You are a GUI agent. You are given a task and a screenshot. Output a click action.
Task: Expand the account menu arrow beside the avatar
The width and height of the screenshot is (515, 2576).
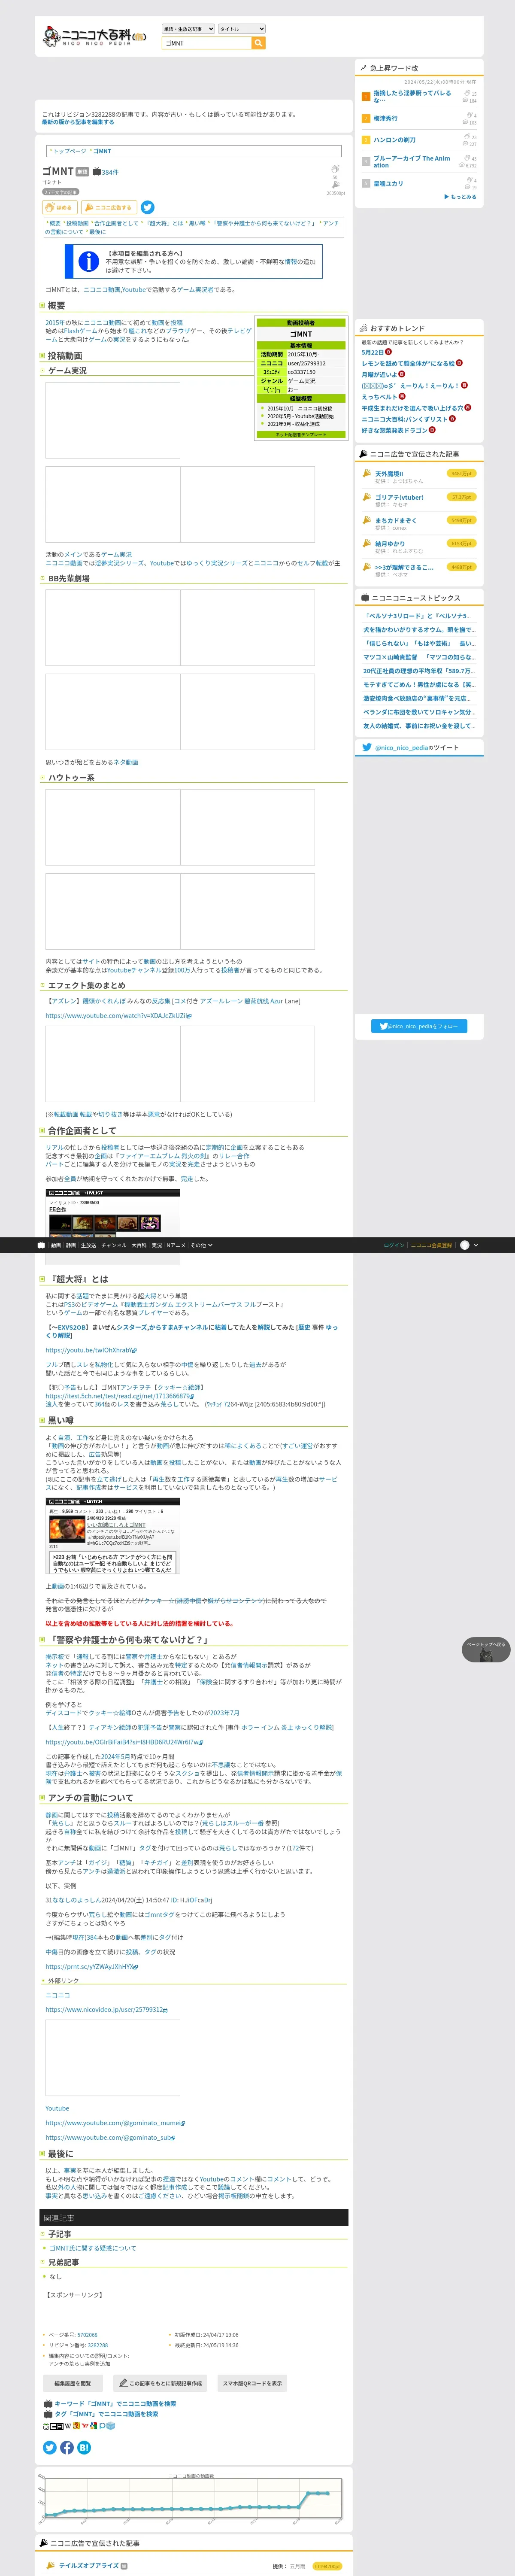click(475, 1245)
